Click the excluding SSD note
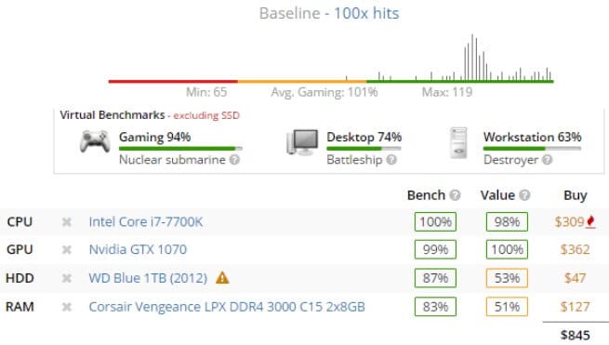This screenshot has height=345, width=609. 206,115
